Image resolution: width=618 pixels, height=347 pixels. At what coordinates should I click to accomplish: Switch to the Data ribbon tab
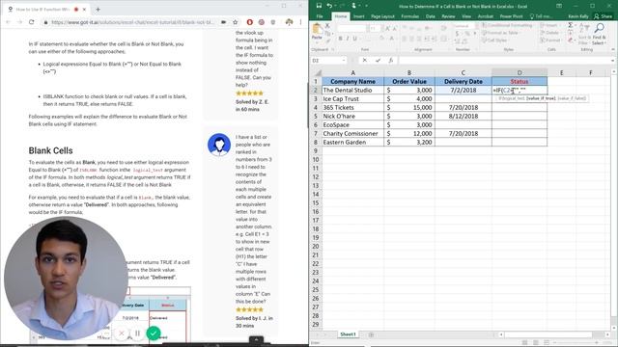430,16
